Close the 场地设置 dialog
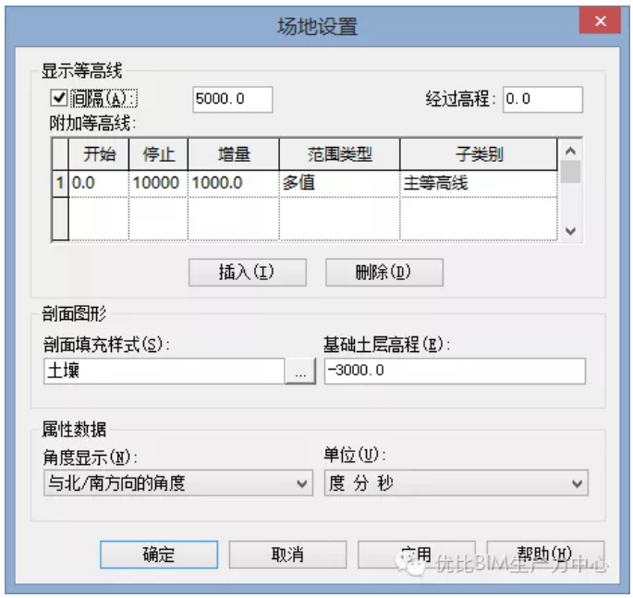633x598 pixels. click(x=600, y=21)
